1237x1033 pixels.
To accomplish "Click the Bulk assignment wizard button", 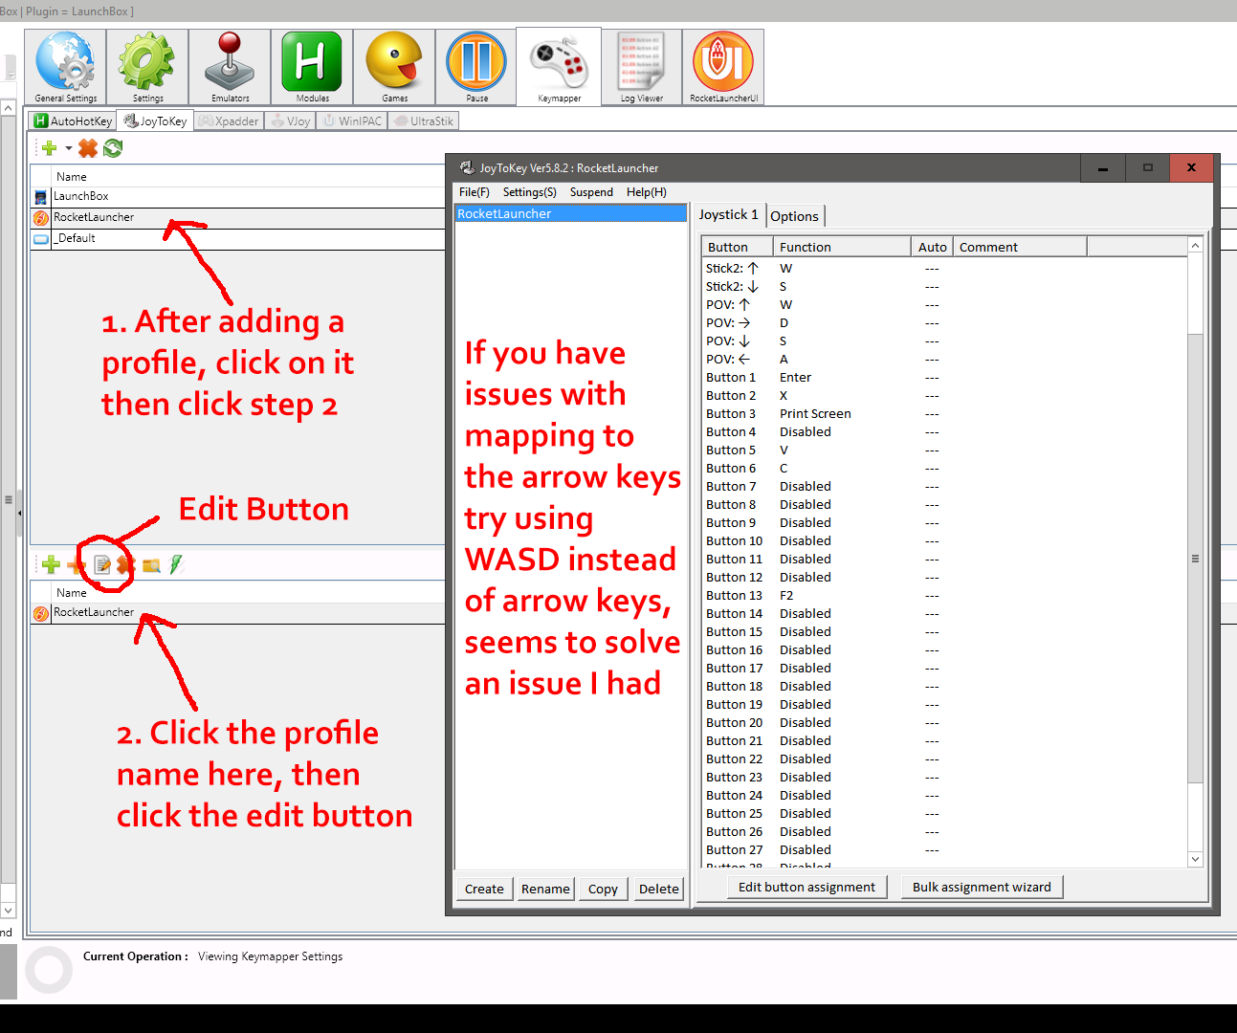I will (x=981, y=888).
